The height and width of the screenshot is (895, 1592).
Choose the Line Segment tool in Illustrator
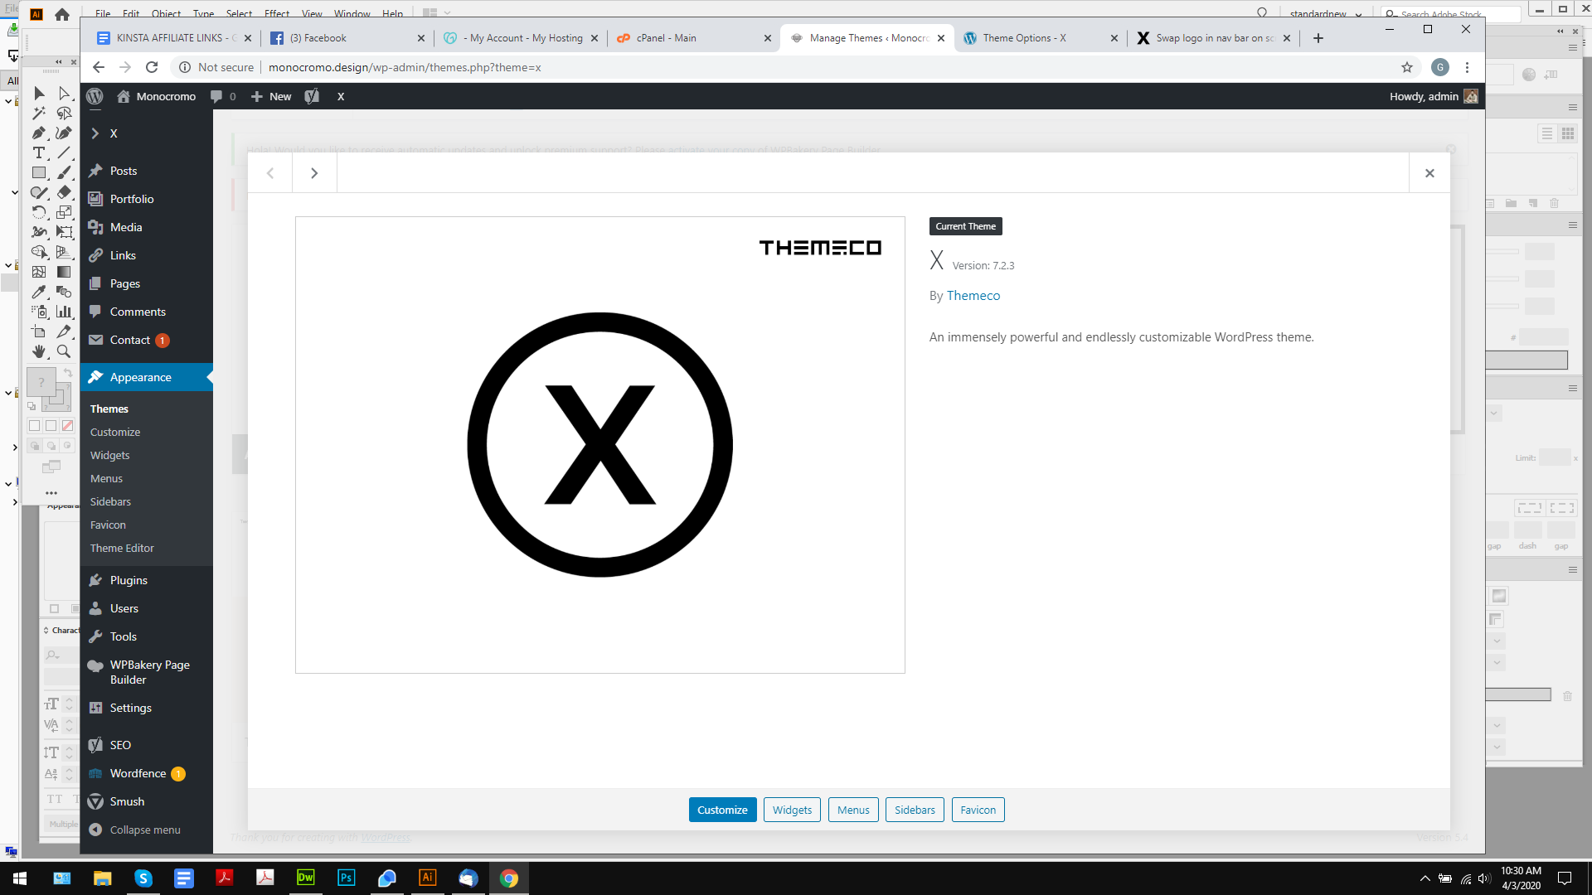pos(64,152)
